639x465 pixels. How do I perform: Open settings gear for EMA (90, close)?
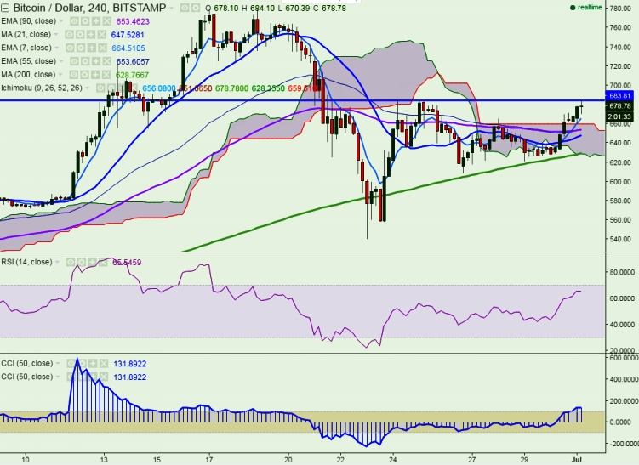pos(86,19)
